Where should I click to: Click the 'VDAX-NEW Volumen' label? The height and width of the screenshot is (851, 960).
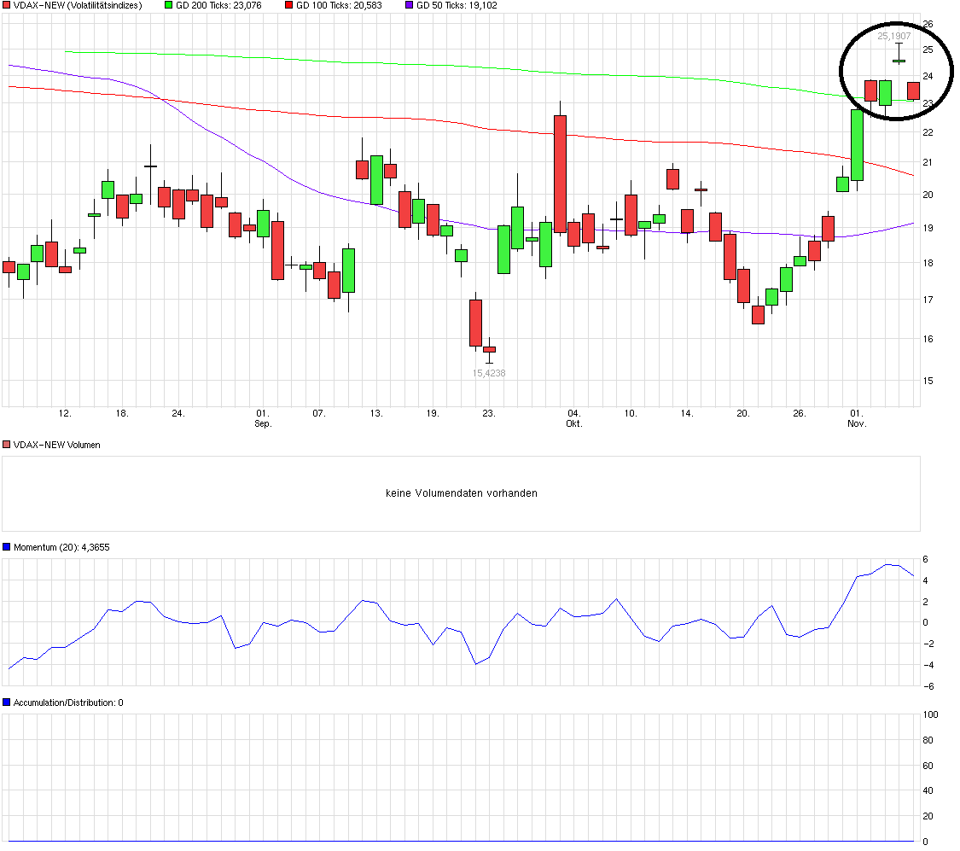point(57,445)
